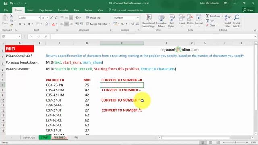Switch to Page Break Preview in status bar

coord(218,142)
